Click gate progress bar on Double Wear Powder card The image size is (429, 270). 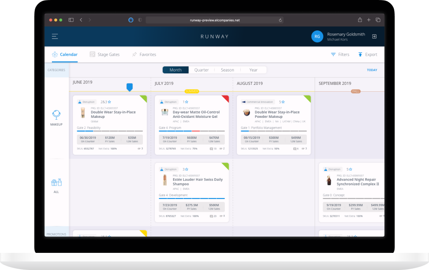coord(274,131)
